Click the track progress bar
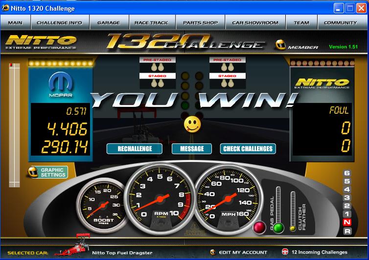 [14, 125]
